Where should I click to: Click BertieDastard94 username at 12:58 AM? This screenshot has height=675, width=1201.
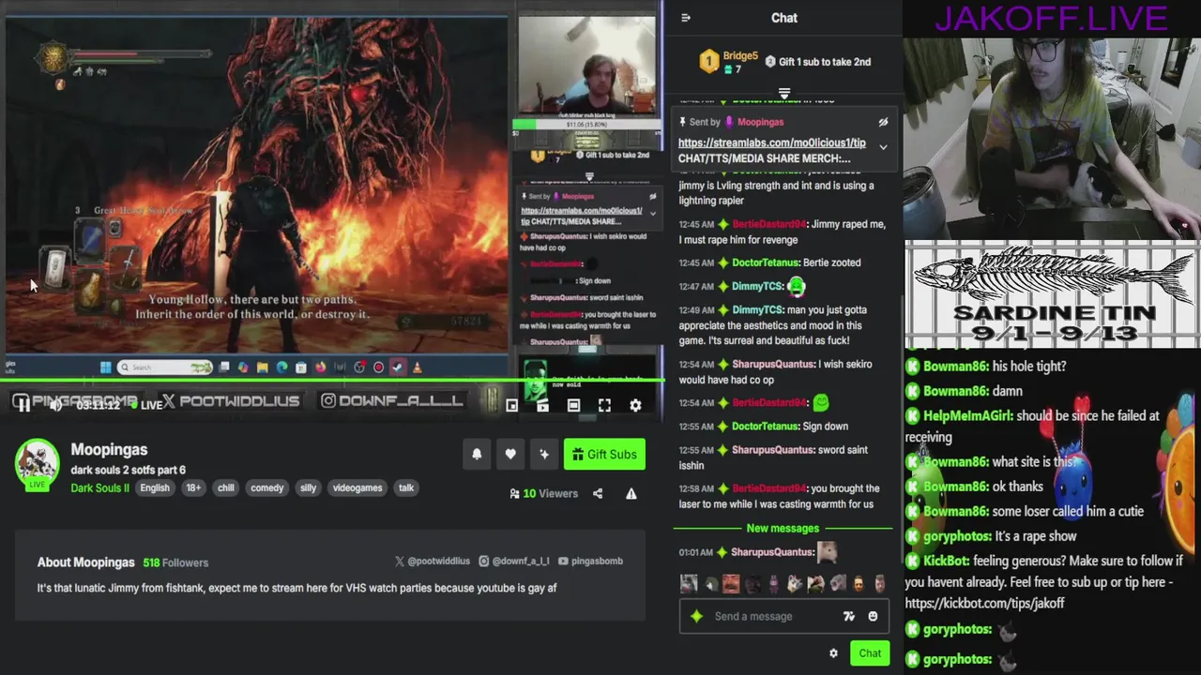tap(768, 488)
